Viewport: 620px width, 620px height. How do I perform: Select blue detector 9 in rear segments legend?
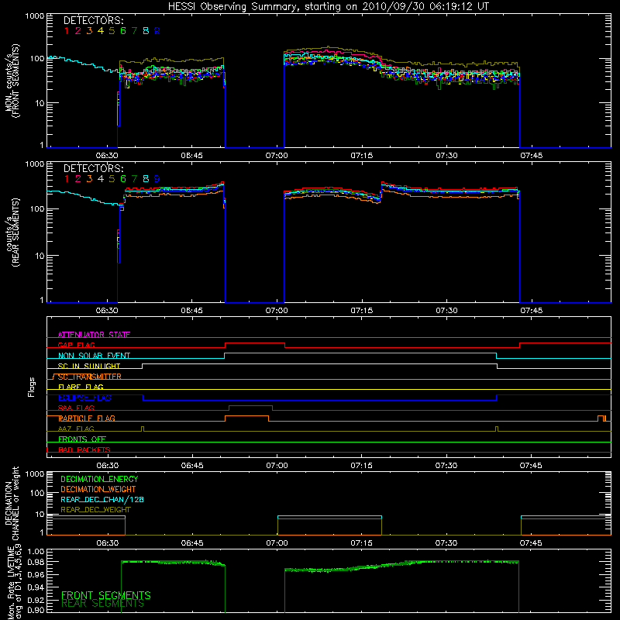[x=157, y=179]
